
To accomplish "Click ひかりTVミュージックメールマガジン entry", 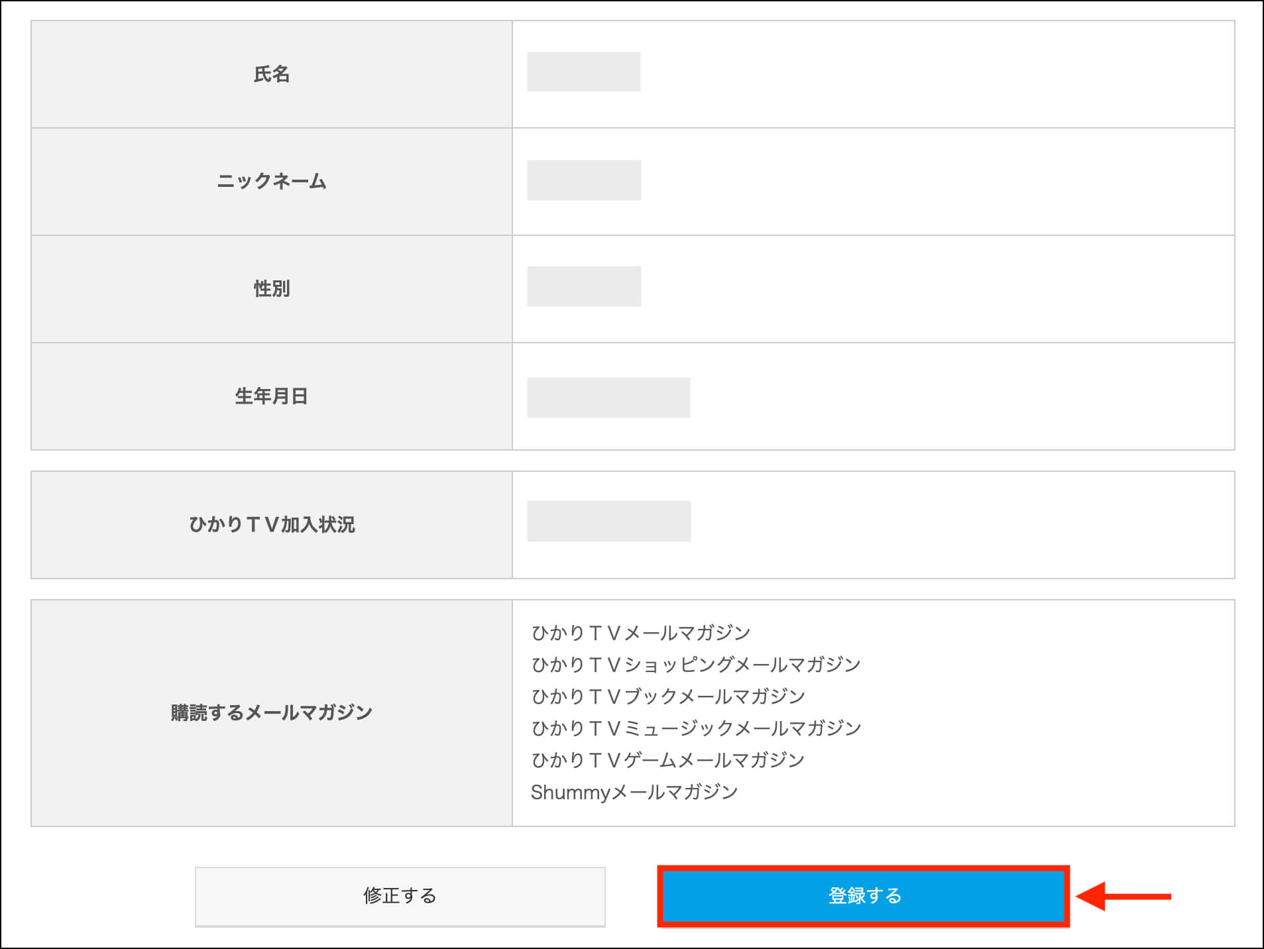I will 695,728.
